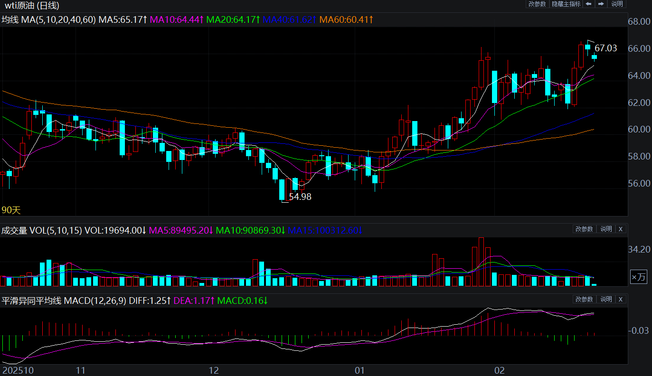Screen dimensions: 652x376
Task: Open 说明 for the main chart
Action: coord(617,4)
